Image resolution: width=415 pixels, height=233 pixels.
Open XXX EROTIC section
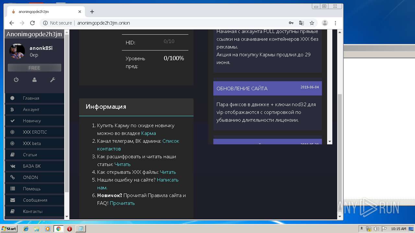tap(34, 132)
